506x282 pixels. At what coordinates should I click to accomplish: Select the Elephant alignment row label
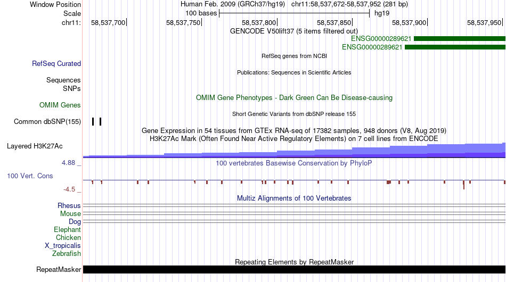(67, 229)
